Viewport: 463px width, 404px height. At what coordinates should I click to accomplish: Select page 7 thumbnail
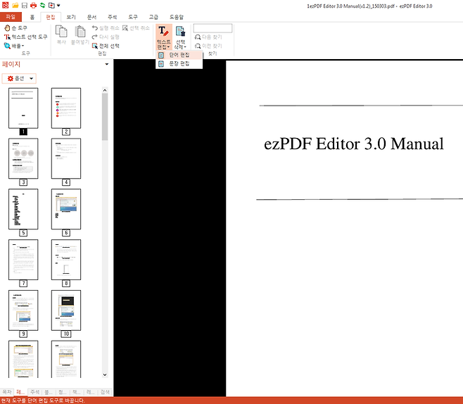(23, 260)
